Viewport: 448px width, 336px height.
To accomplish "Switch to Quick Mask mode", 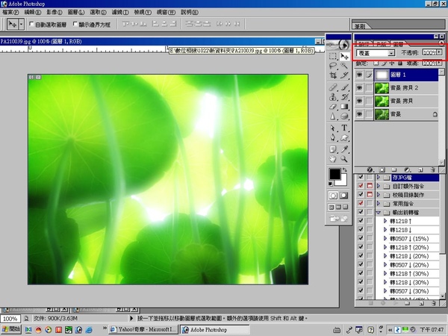I will pyautogui.click(x=344, y=194).
